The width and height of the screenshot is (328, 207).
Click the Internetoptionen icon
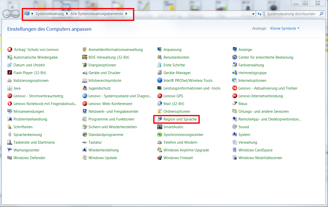click(234, 80)
